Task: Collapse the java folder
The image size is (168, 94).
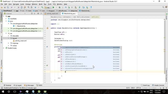Action: [x=6, y=21]
